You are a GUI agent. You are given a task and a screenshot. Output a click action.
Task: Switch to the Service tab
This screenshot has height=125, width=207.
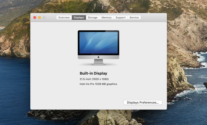click(134, 17)
